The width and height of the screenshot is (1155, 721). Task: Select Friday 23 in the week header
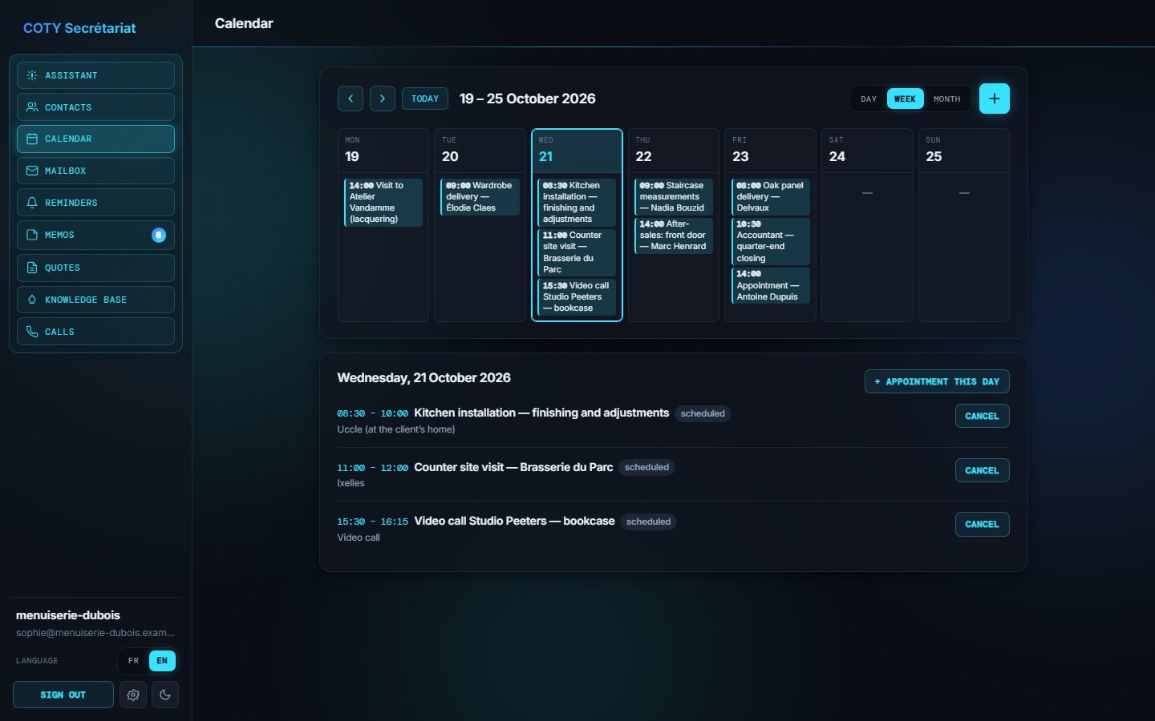click(771, 151)
